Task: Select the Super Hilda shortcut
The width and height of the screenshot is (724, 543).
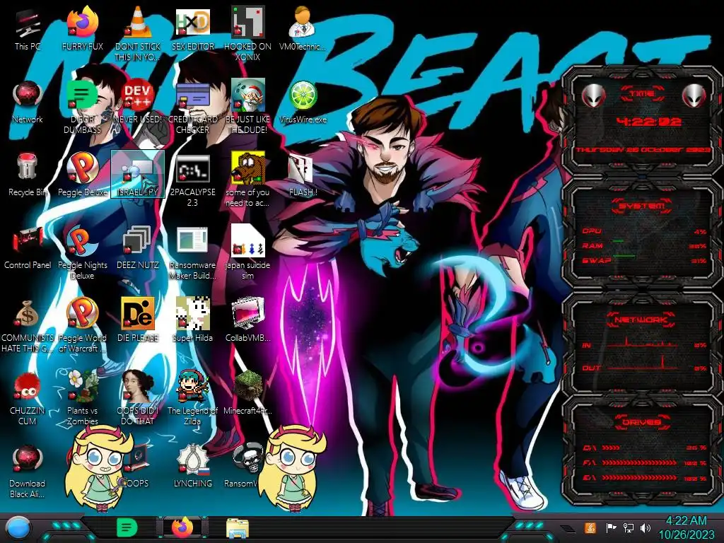Action: coord(192,320)
